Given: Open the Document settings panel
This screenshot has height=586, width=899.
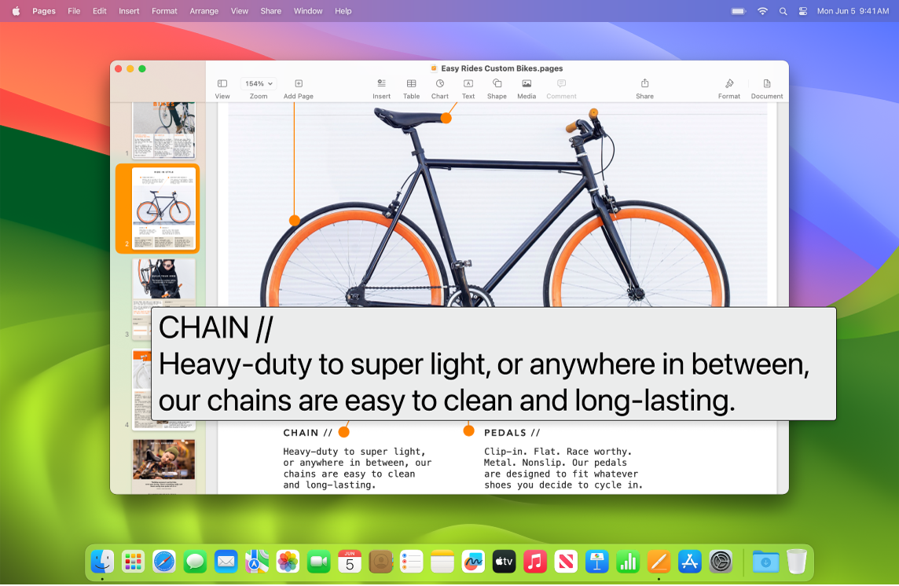Looking at the screenshot, I should pyautogui.click(x=766, y=86).
